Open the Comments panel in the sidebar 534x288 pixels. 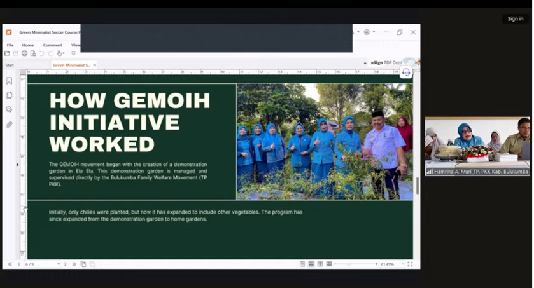[9, 109]
